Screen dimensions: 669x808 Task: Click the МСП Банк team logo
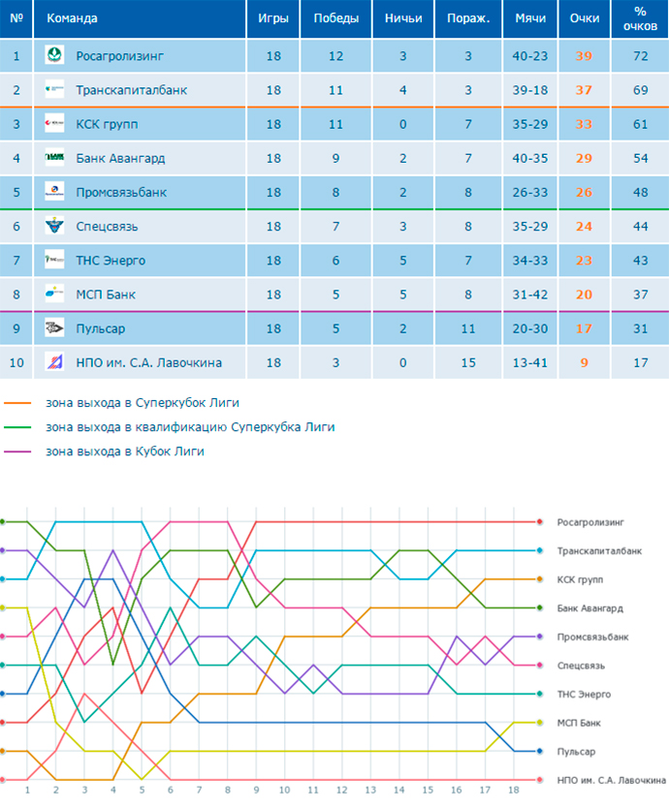[x=54, y=294]
